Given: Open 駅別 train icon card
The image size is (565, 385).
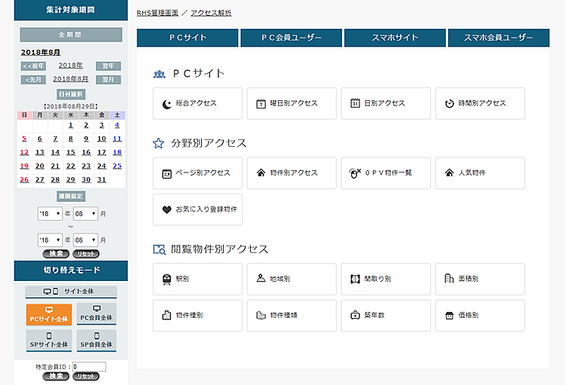Looking at the screenshot, I should 197,279.
